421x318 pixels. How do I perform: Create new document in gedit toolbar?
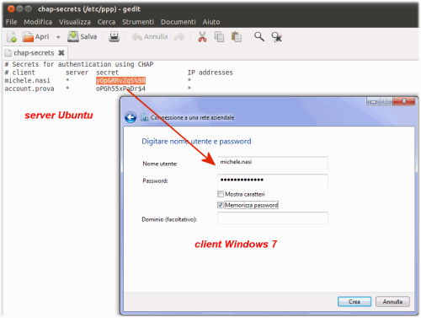point(12,37)
